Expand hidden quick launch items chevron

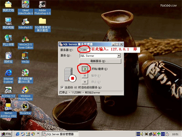(x=38, y=133)
